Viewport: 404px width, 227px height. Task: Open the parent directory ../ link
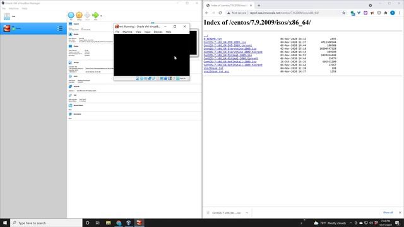206,36
